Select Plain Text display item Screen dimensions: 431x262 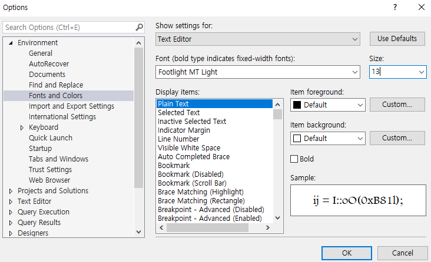214,104
